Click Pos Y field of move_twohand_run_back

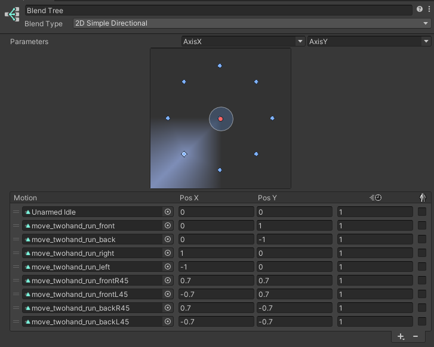tap(294, 240)
